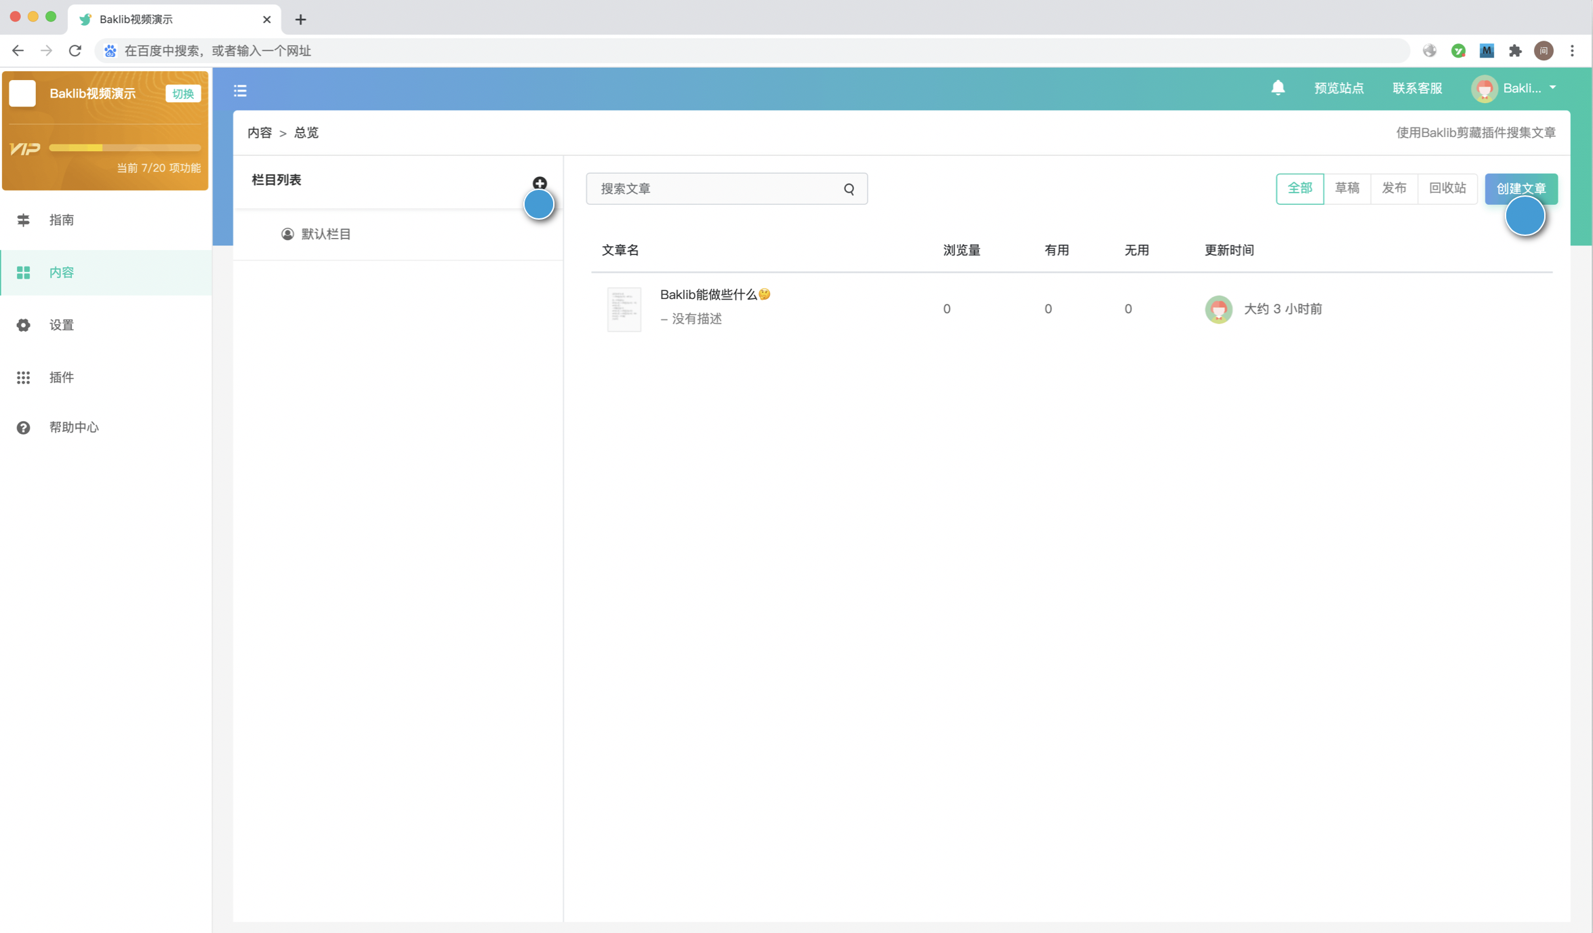Toggle sidebar with hamburger menu icon
The width and height of the screenshot is (1593, 933).
coord(240,90)
